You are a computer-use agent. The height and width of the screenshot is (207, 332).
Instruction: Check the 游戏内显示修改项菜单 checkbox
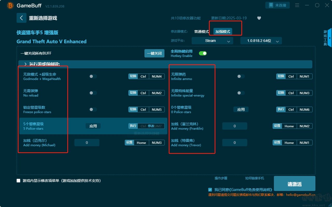[x=18, y=181]
